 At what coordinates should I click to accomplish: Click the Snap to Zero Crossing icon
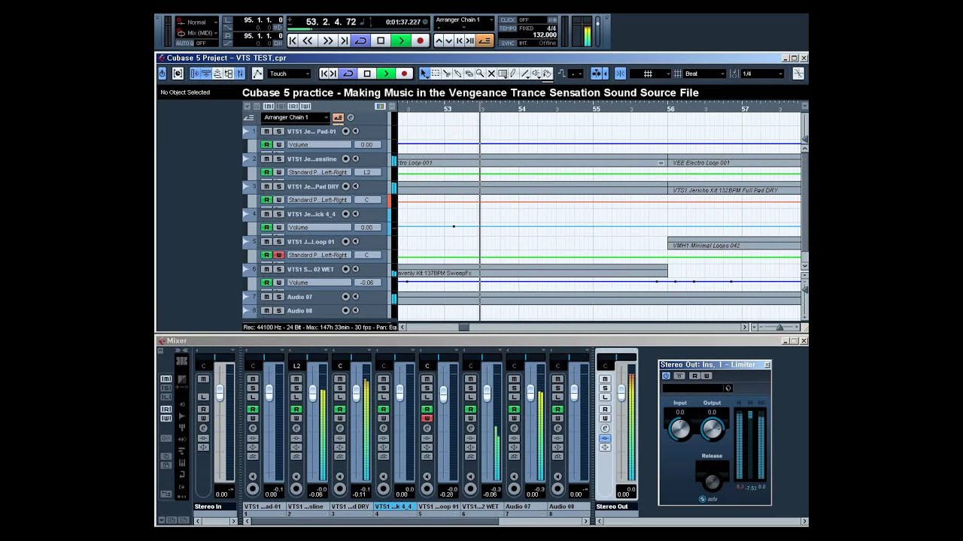point(798,74)
